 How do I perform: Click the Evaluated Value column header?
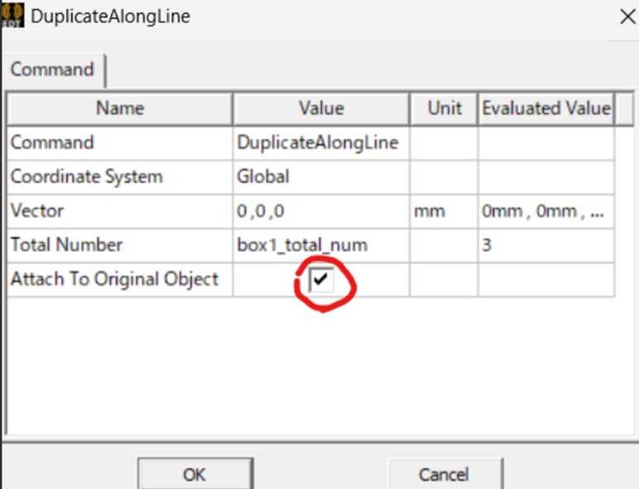pyautogui.click(x=546, y=108)
